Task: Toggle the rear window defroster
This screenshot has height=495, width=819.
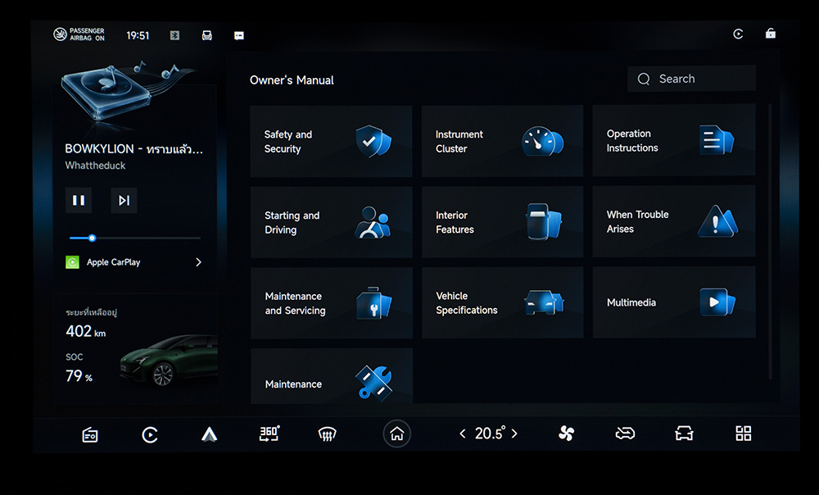Action: pos(328,434)
